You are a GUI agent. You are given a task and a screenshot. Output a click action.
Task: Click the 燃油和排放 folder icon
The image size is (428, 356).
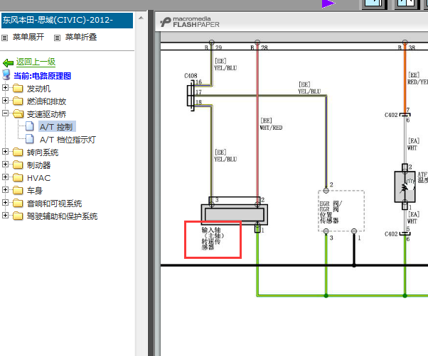(x=18, y=101)
